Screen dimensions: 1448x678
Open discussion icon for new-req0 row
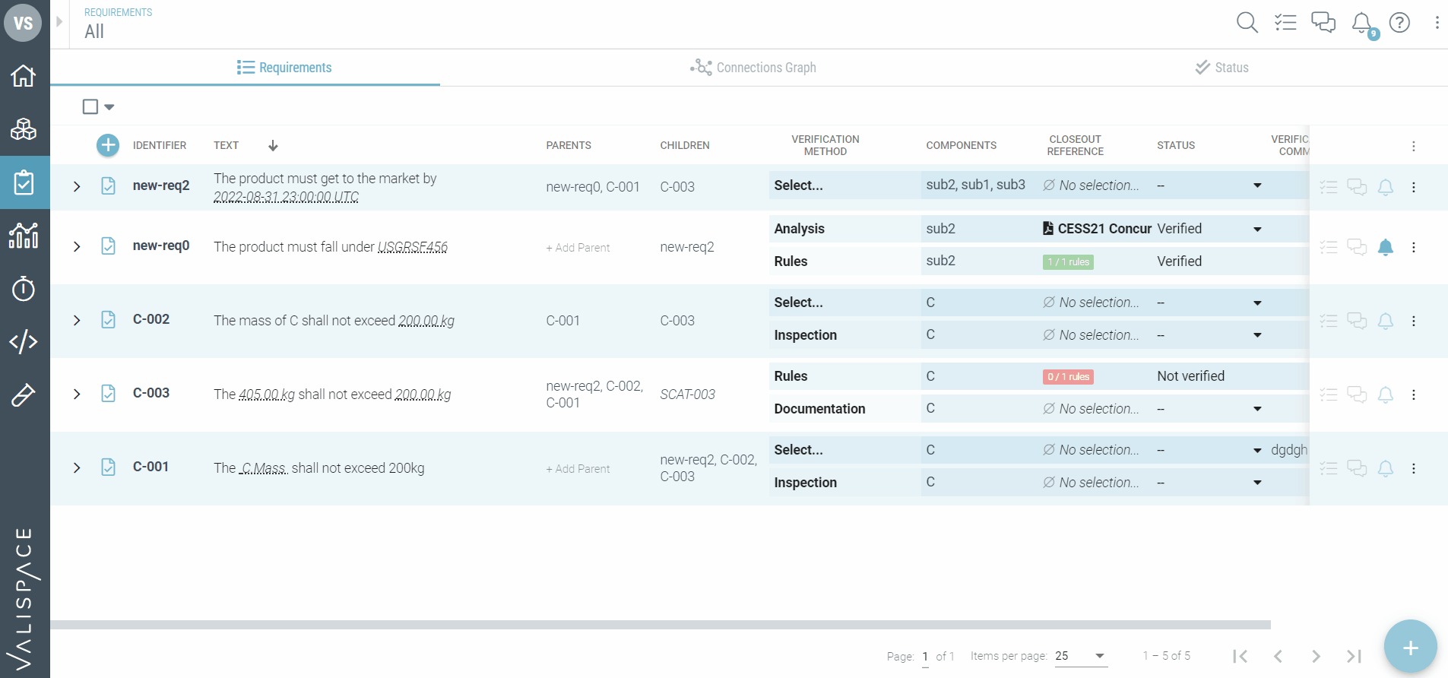[1357, 247]
